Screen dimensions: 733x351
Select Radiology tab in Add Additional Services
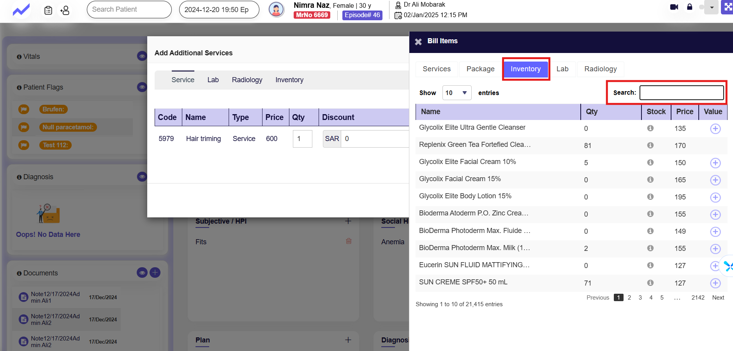tap(247, 80)
